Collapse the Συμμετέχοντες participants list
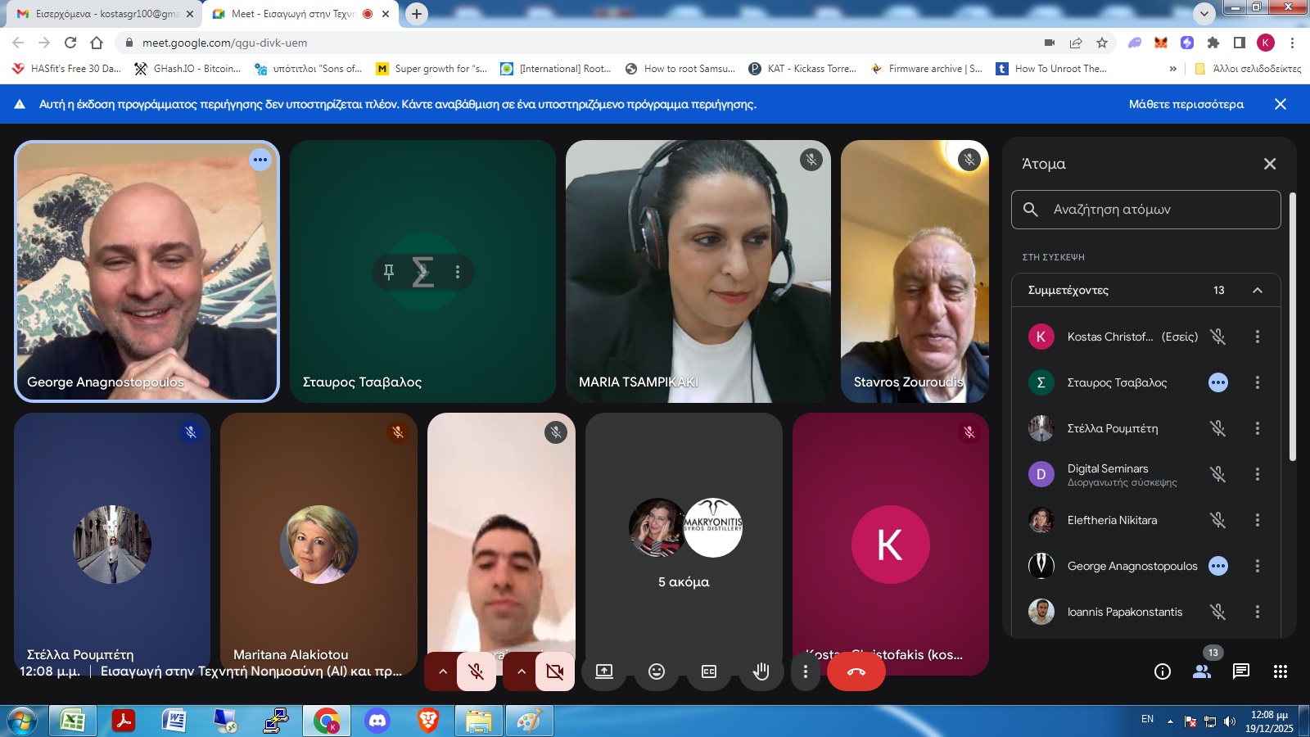This screenshot has height=737, width=1310. (x=1257, y=290)
